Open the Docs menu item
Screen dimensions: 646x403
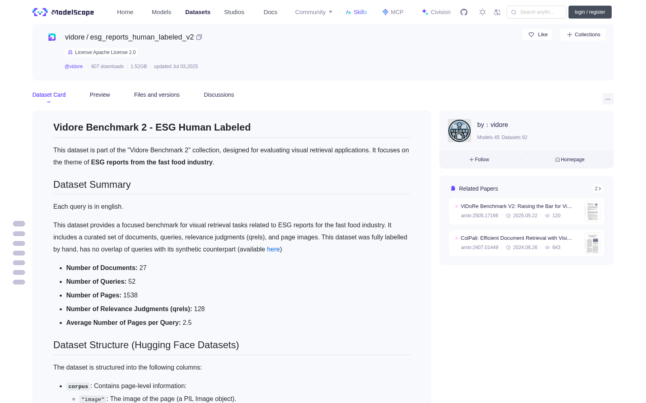point(271,12)
